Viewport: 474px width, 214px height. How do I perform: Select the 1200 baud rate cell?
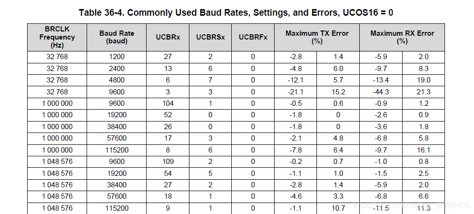(117, 57)
